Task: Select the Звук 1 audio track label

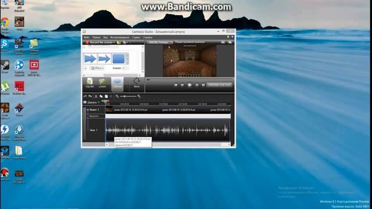Action: [x=93, y=130]
